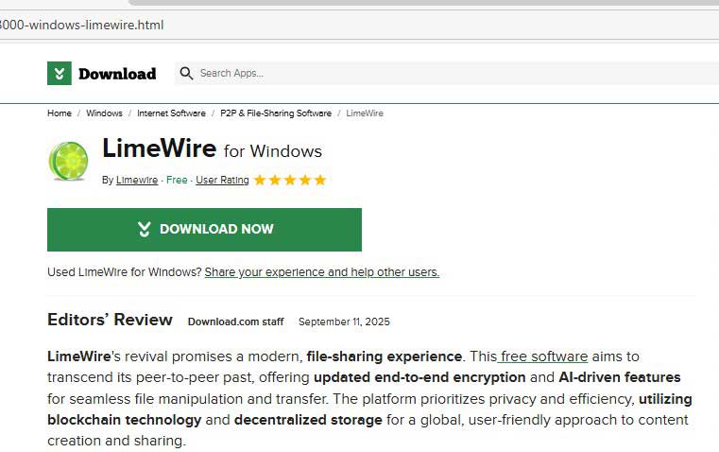Click the LimeWire lime app icon
Viewport: 719px width, 452px height.
coord(68,161)
